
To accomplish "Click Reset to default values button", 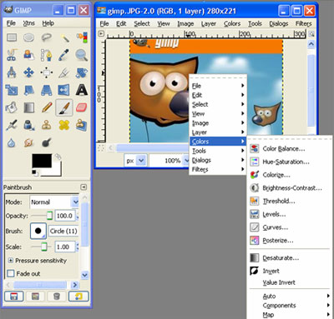I will pyautogui.click(x=78, y=297).
